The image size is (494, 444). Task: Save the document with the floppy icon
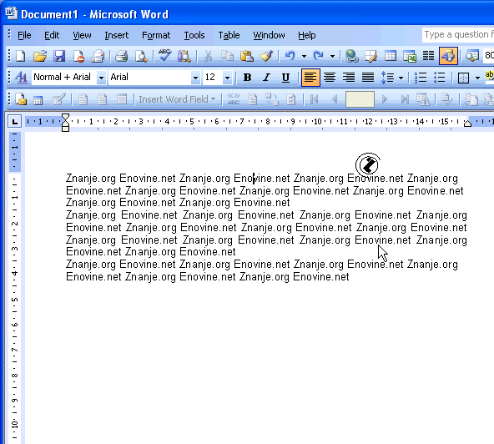click(59, 57)
